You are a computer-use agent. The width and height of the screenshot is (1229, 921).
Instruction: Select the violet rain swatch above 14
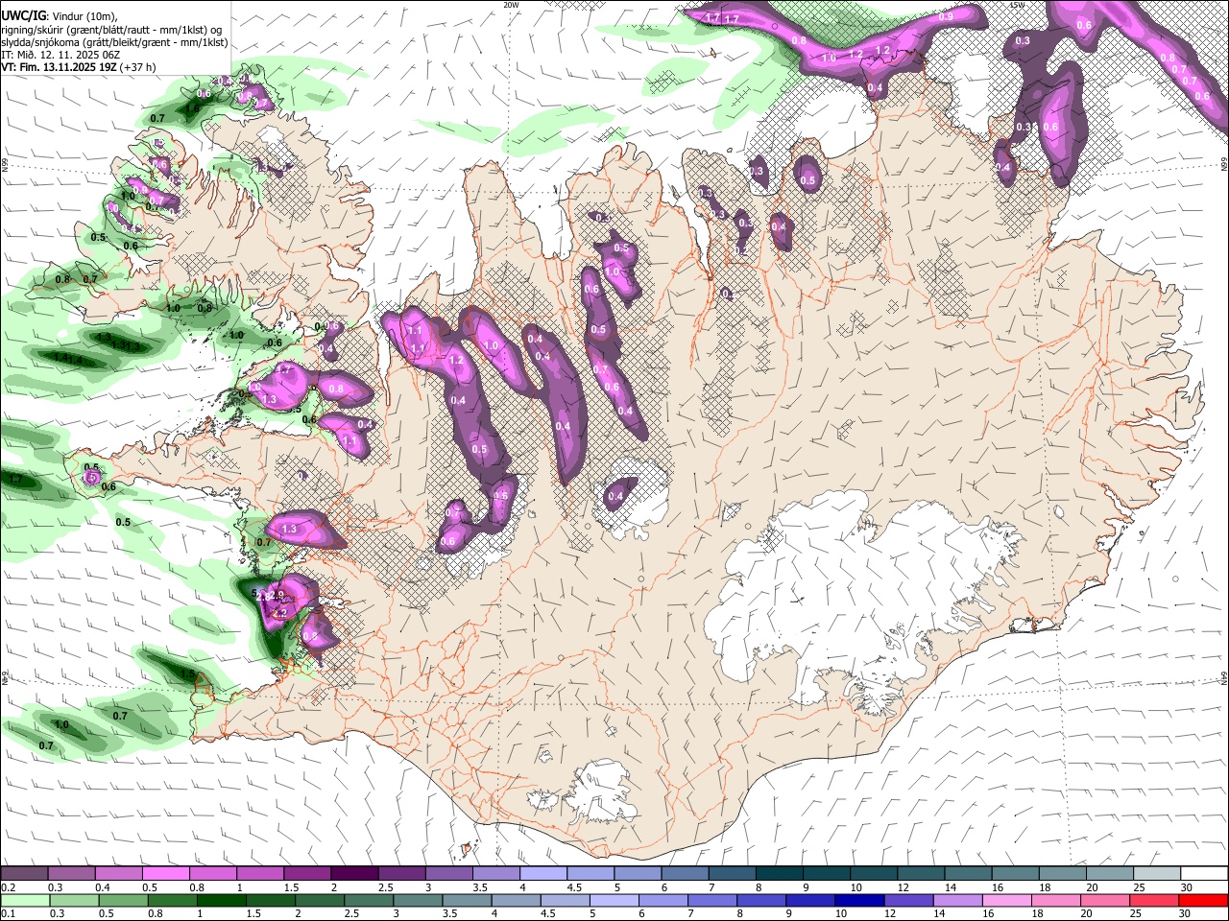(956, 900)
